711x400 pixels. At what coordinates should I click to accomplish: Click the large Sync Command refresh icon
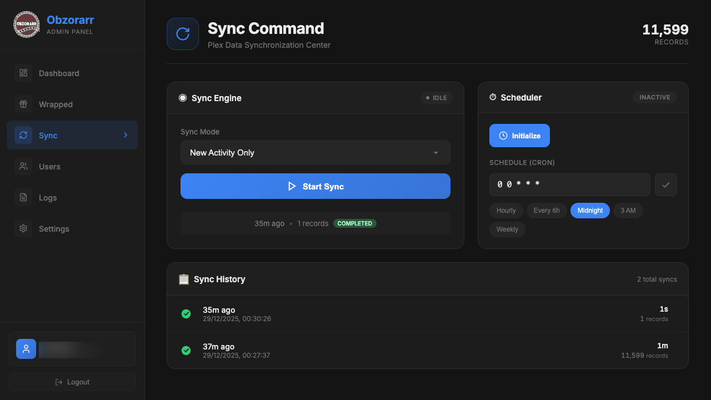[183, 34]
